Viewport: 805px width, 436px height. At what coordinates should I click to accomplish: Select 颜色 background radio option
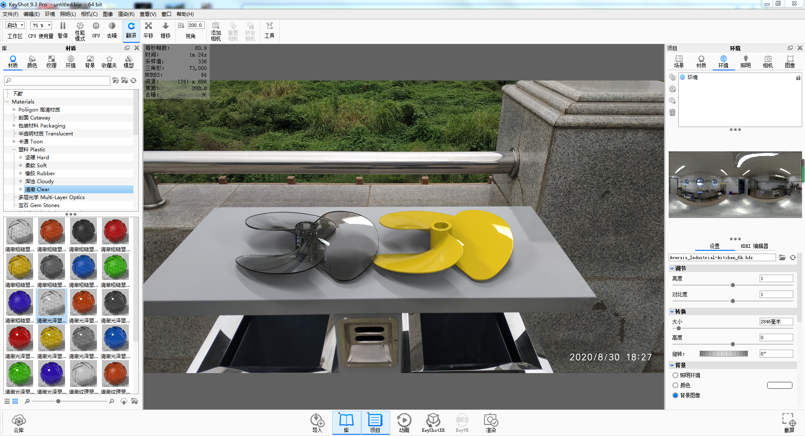(675, 385)
